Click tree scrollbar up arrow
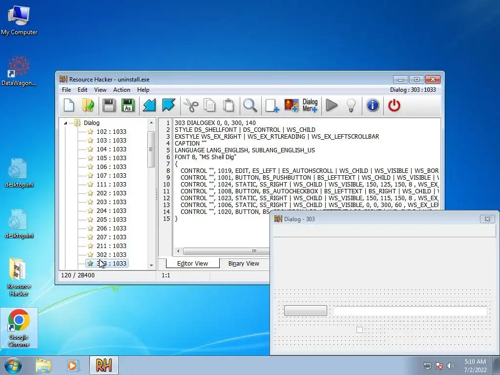Screen dimensions: 500x375 click(x=151, y=123)
